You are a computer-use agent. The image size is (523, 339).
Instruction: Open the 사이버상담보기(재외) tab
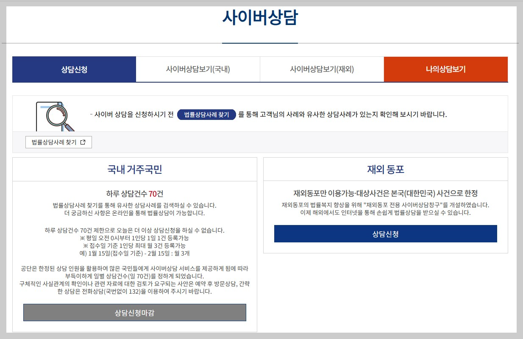point(322,69)
